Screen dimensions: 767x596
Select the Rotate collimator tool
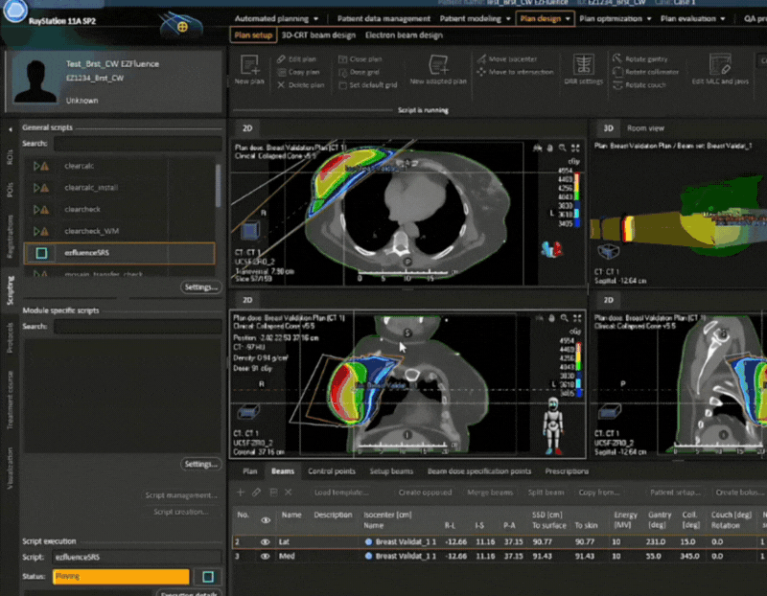[645, 72]
